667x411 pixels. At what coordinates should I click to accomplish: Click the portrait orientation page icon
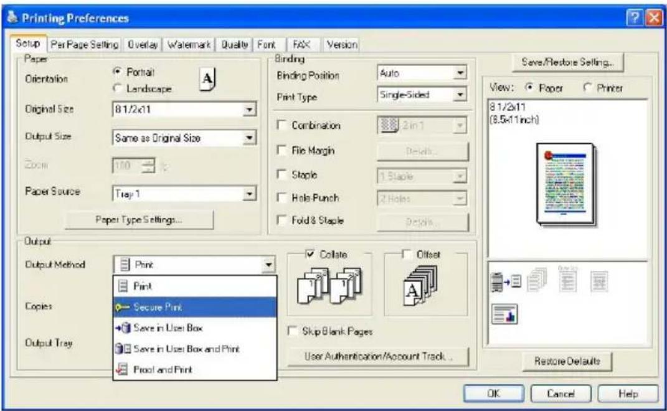pos(207,79)
